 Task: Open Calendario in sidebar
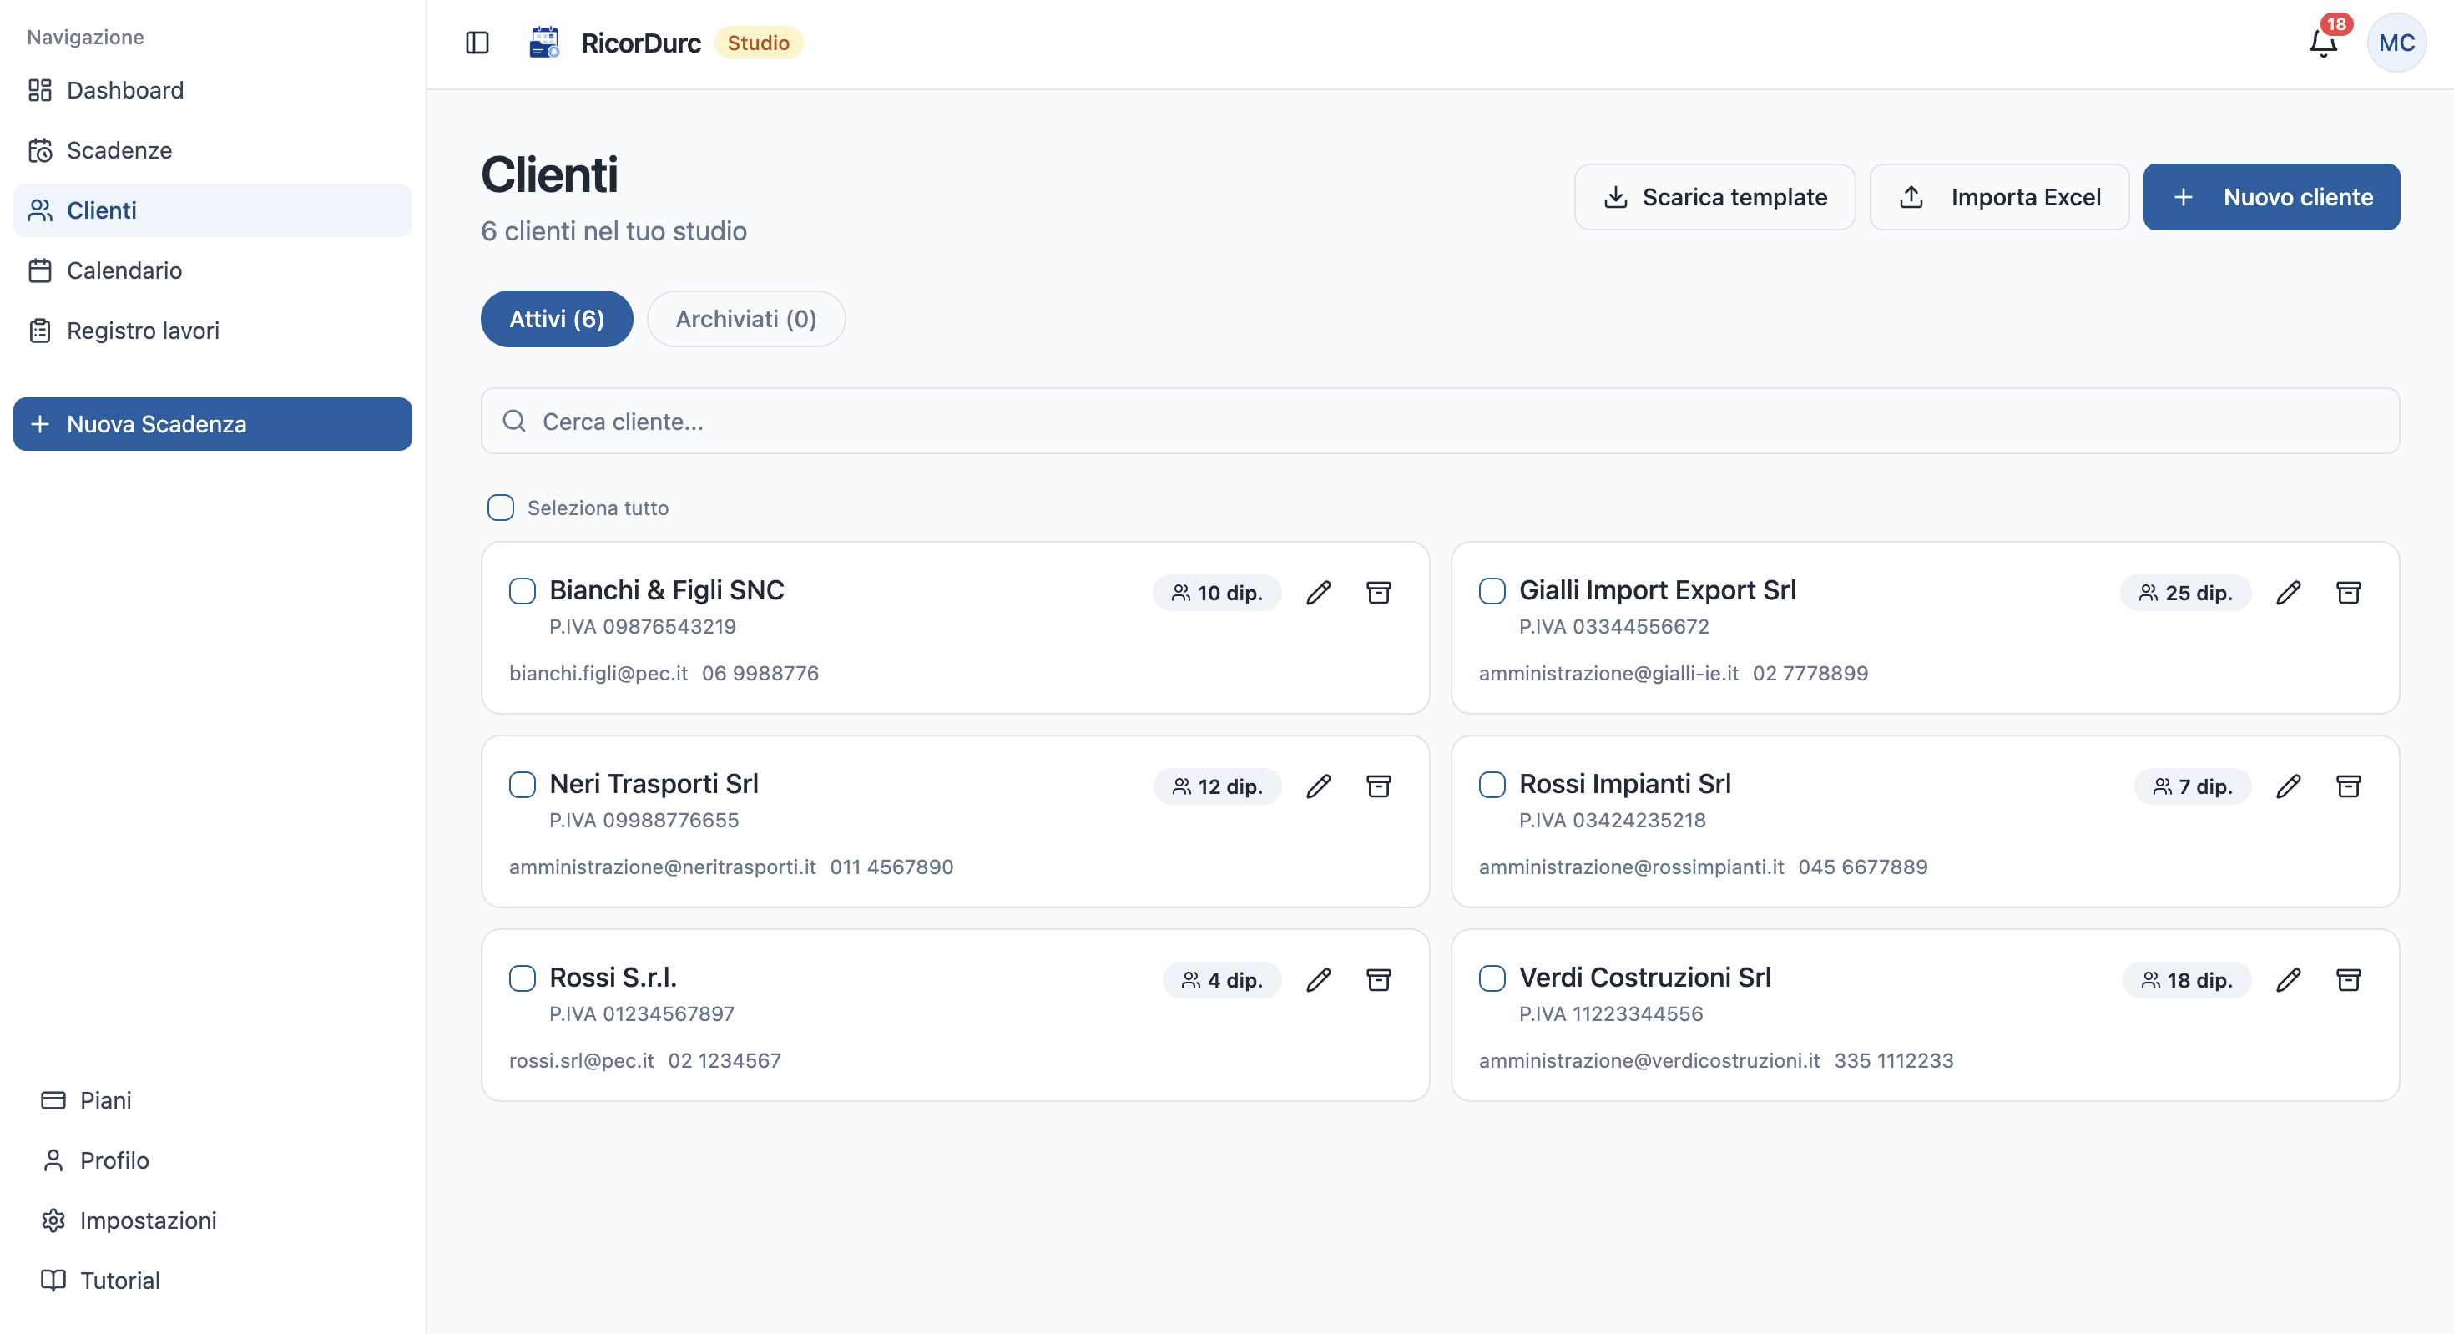(x=213, y=270)
